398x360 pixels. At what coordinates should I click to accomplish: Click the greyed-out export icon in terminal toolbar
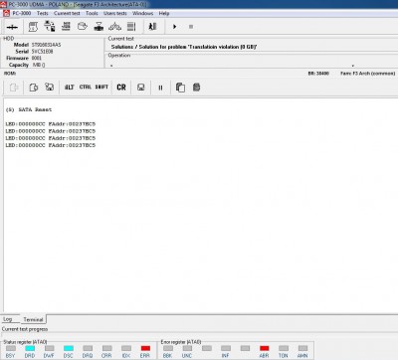click(14, 88)
